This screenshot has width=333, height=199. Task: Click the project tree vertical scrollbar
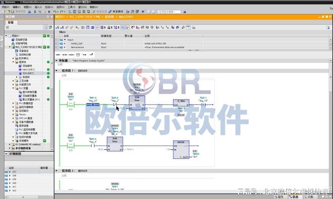click(52, 92)
